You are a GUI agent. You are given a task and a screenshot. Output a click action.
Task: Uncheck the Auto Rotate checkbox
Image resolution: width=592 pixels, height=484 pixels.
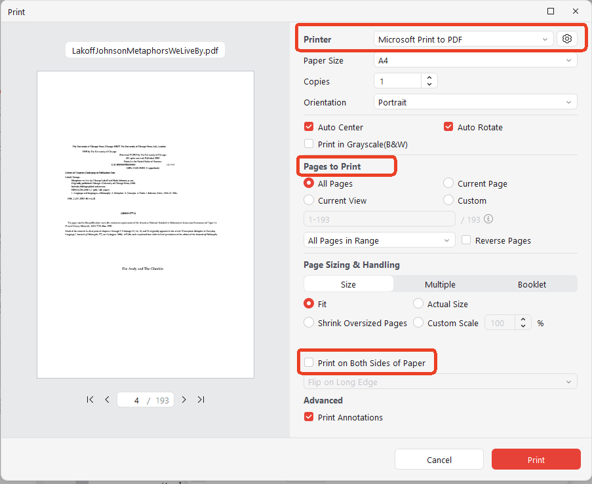coord(448,127)
